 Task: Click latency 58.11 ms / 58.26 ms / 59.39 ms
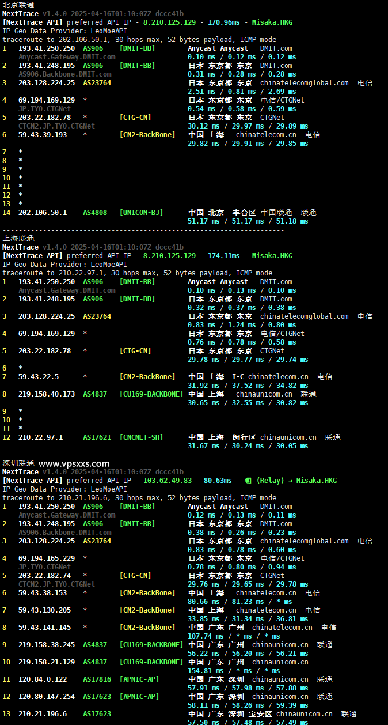pos(248,705)
